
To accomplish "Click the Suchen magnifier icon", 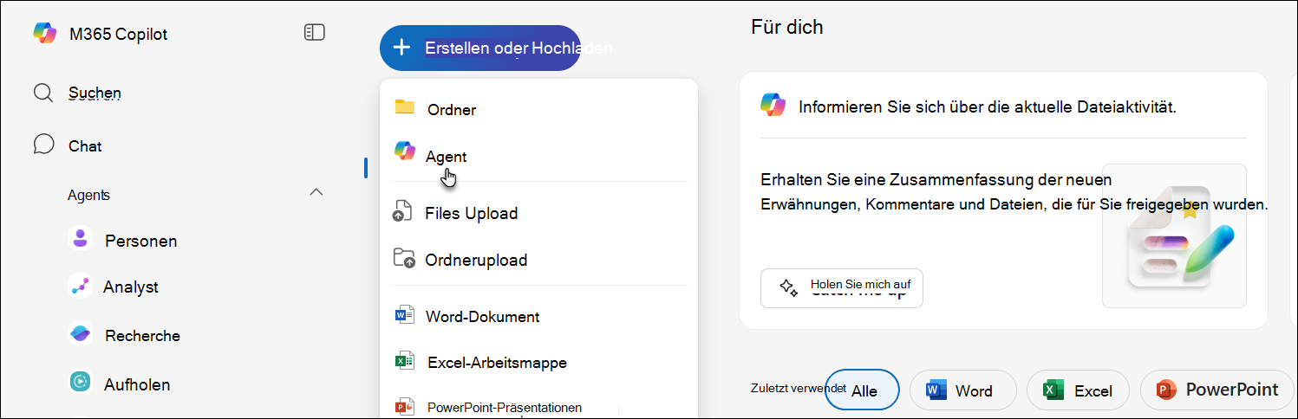I will [43, 93].
